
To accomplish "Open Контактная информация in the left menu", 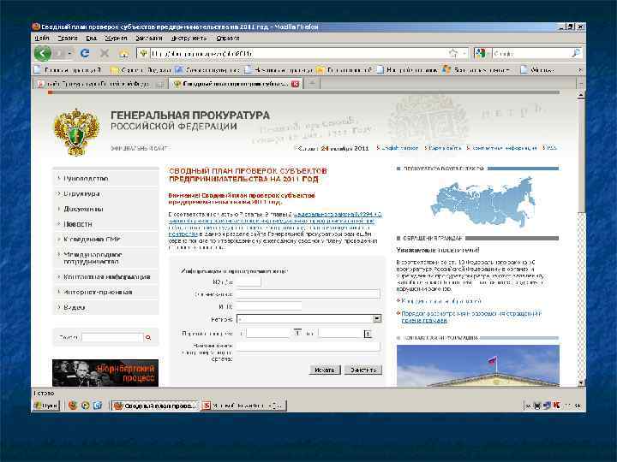I will tap(106, 277).
